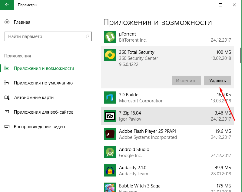Select the 360 Total Security title
This screenshot has height=192, width=242.
137,52
